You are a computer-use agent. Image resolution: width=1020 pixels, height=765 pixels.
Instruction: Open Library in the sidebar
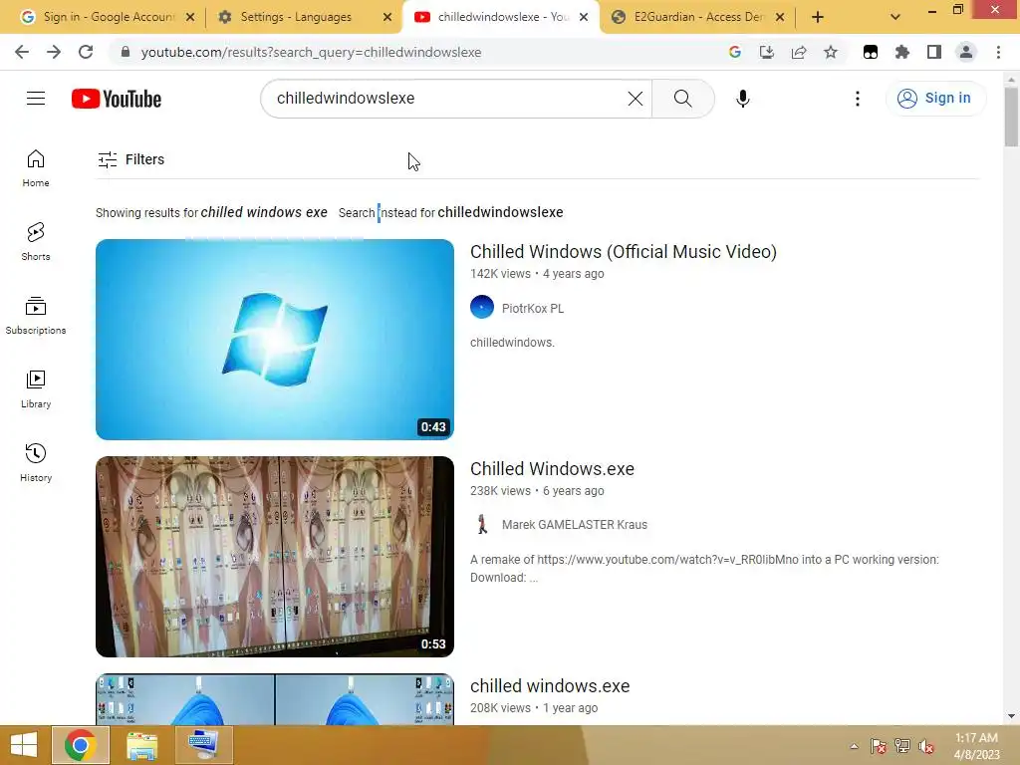tap(36, 389)
